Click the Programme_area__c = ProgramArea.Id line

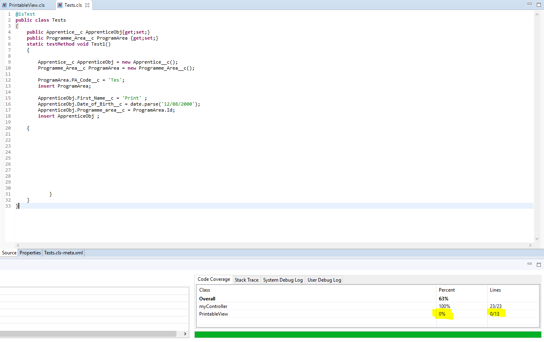point(106,110)
